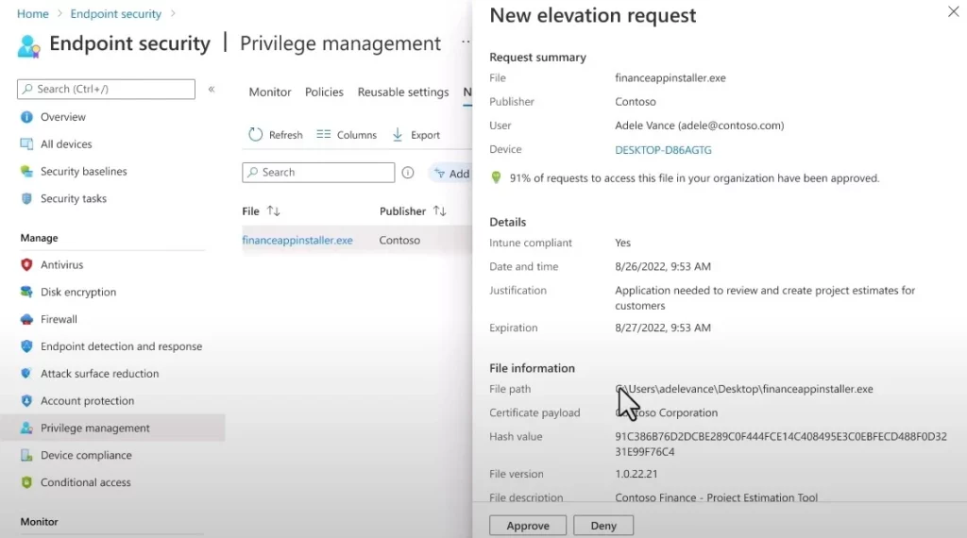Image resolution: width=967 pixels, height=538 pixels.
Task: Click the Conditional access shield icon
Action: tap(26, 482)
